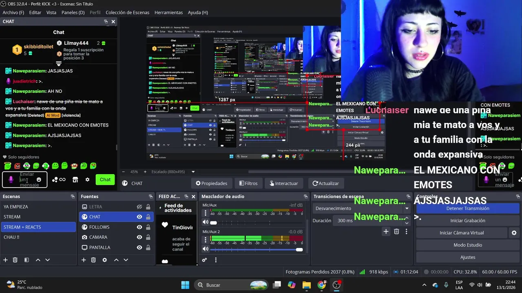
Task: Move source up in Fuentes panel
Action: [x=116, y=260]
